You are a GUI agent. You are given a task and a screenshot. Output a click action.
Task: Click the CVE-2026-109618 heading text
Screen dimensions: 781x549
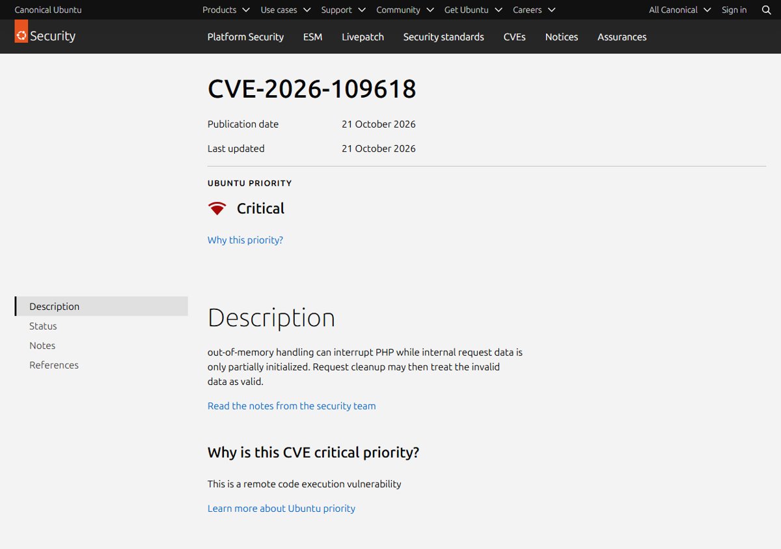(312, 89)
